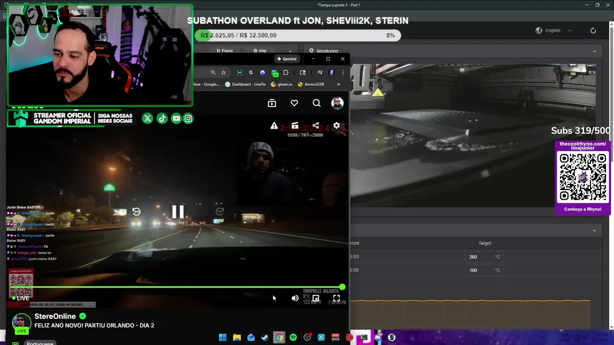Viewport: 614px width, 345px height.
Task: Open the video player settings gear
Action: pos(337,126)
